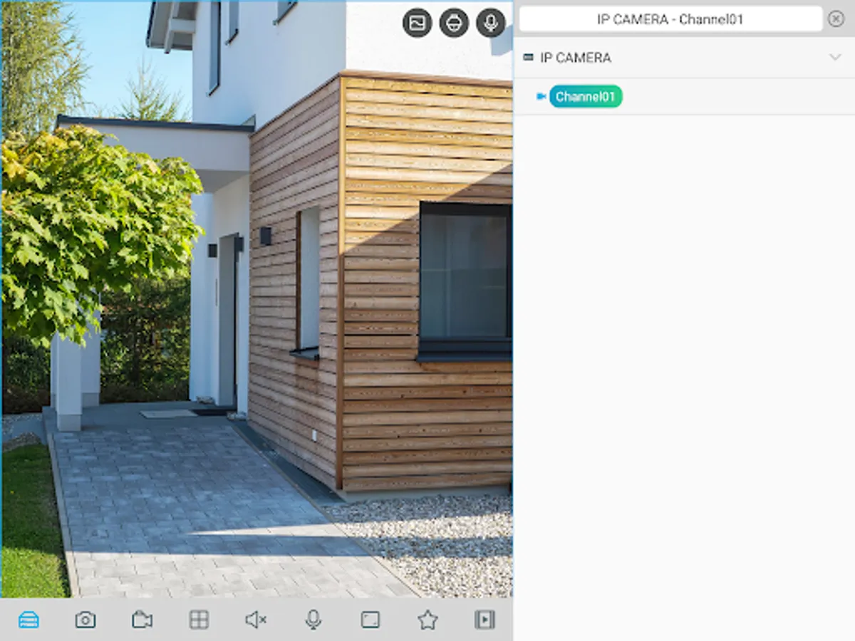The height and width of the screenshot is (641, 855).
Task: Open playback with the play-film icon
Action: point(484,620)
